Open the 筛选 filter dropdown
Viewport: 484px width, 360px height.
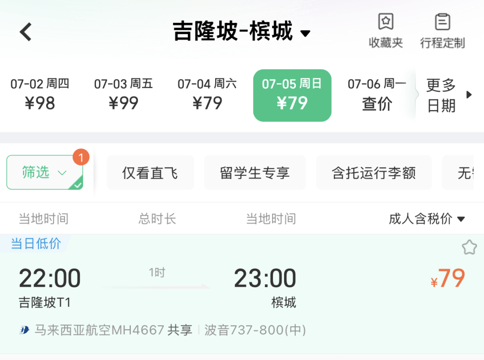click(x=44, y=172)
